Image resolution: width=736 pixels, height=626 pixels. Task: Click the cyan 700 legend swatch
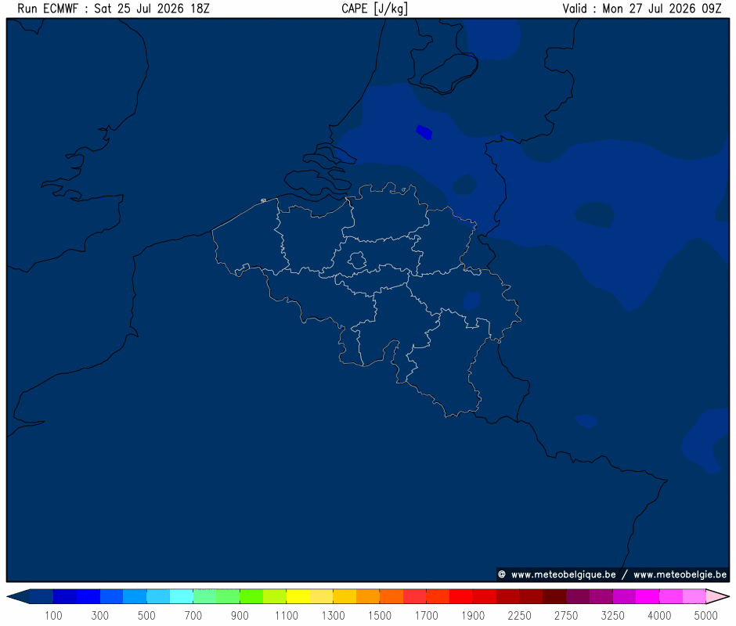(182, 596)
